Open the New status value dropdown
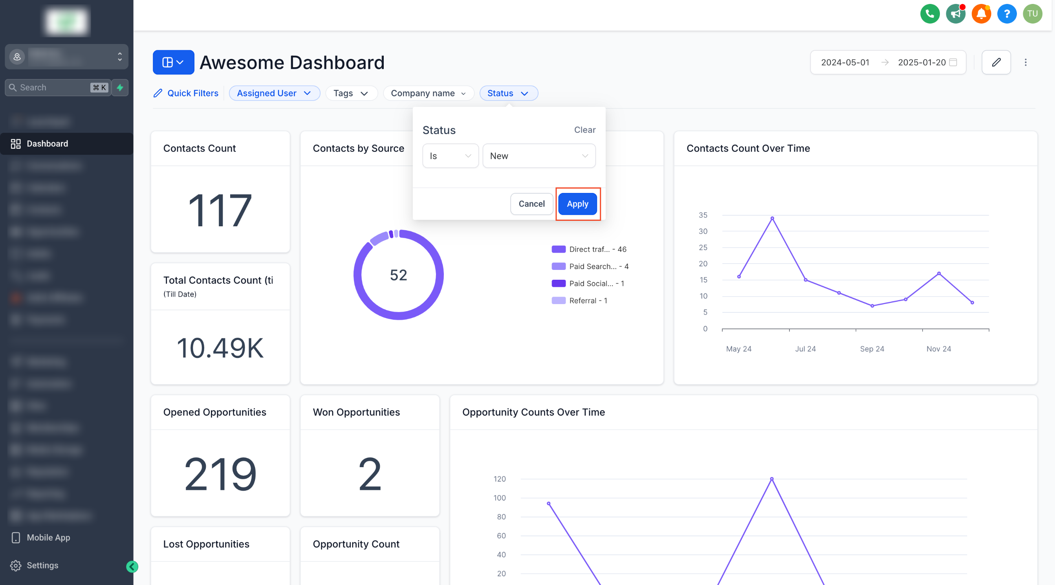This screenshot has width=1055, height=585. 538,156
